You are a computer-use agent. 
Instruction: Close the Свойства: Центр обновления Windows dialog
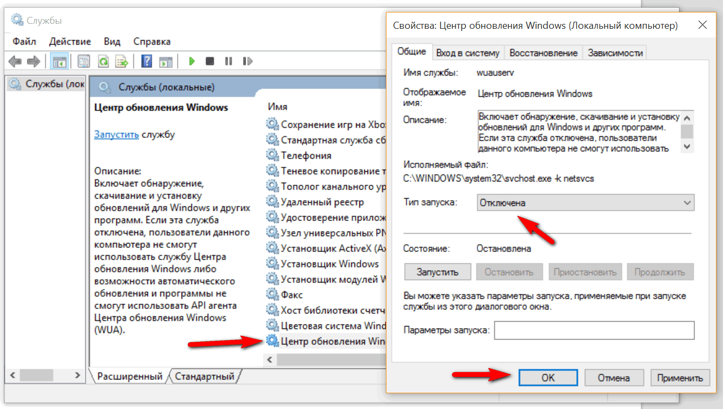(x=702, y=25)
